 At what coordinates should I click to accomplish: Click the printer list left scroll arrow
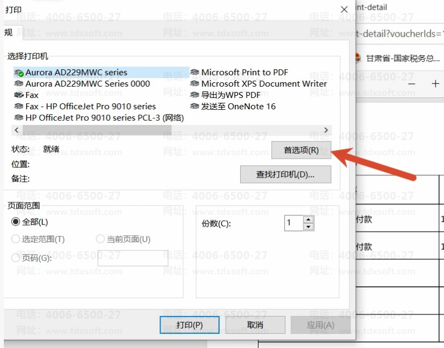tap(17, 130)
